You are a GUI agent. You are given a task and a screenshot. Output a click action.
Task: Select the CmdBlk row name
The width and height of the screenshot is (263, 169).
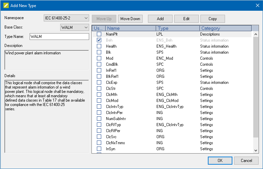click(x=112, y=64)
